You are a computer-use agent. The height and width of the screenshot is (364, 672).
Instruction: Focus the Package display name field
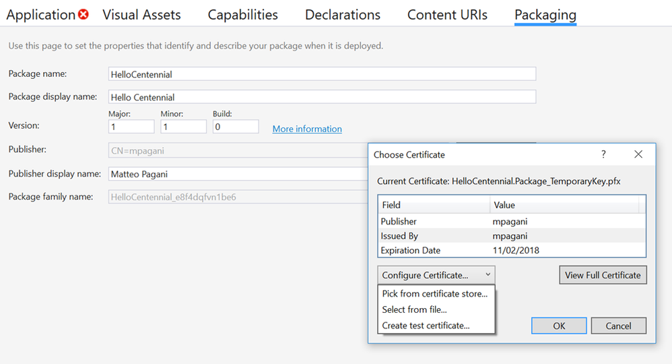click(322, 97)
